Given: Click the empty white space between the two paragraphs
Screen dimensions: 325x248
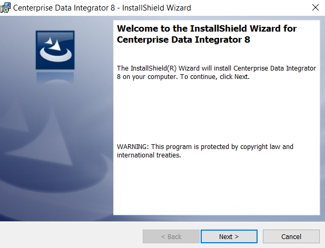Looking at the screenshot, I should tap(216, 112).
